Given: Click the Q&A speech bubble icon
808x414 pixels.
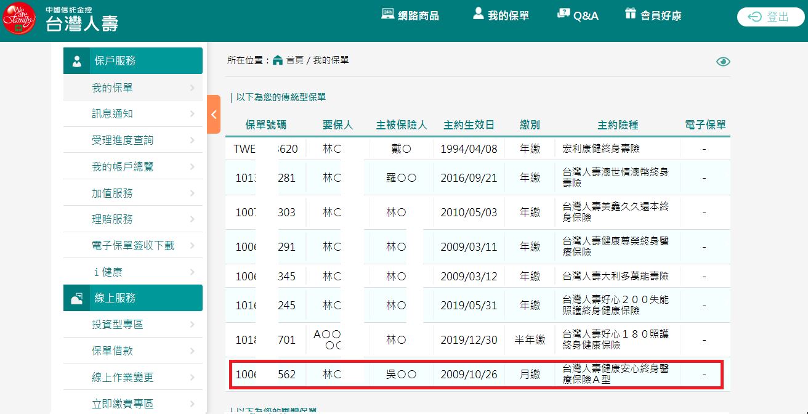Looking at the screenshot, I should (x=563, y=14).
